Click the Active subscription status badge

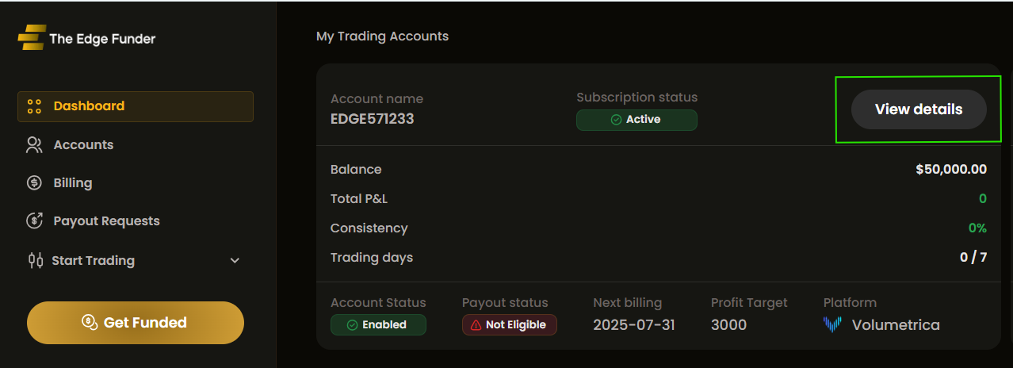point(636,120)
